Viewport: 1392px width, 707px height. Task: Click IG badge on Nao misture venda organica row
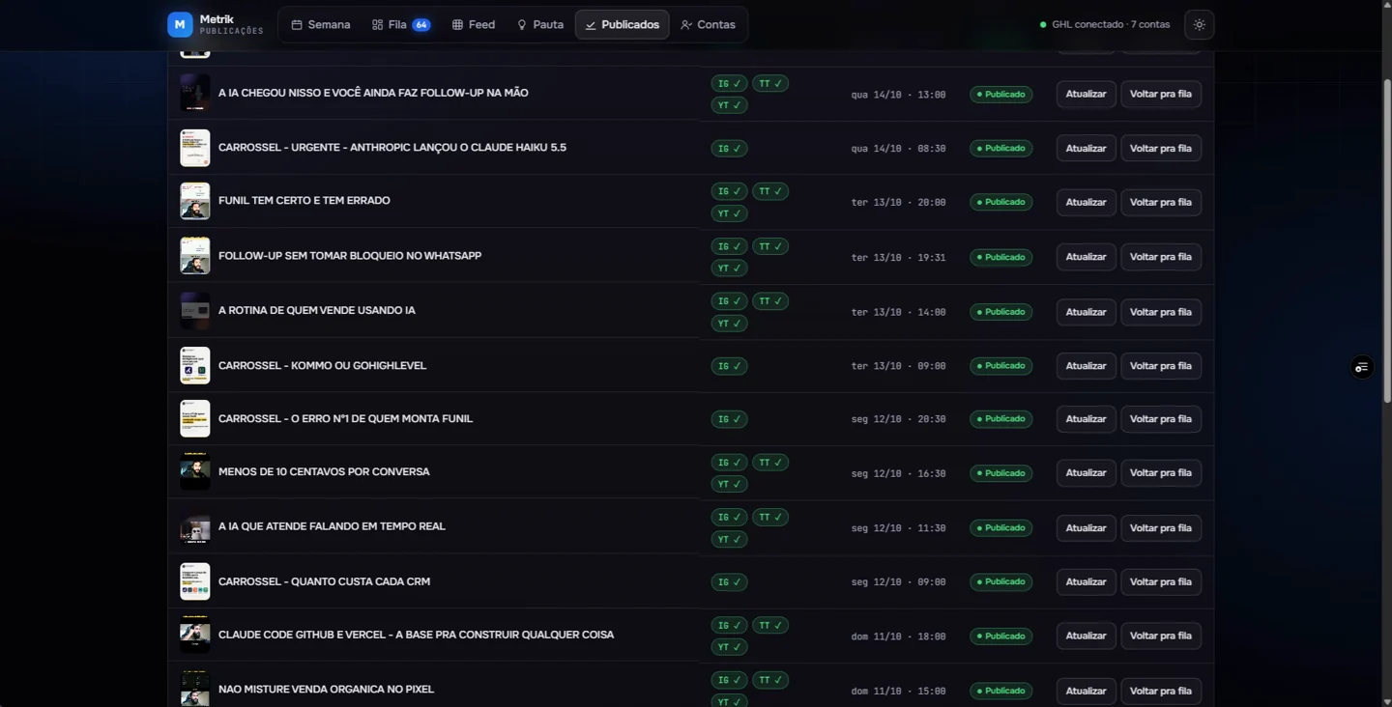point(729,680)
